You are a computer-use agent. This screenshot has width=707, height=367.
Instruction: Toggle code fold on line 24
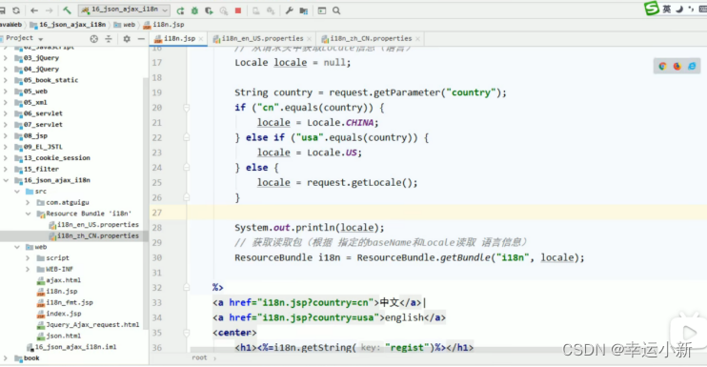pos(186,168)
